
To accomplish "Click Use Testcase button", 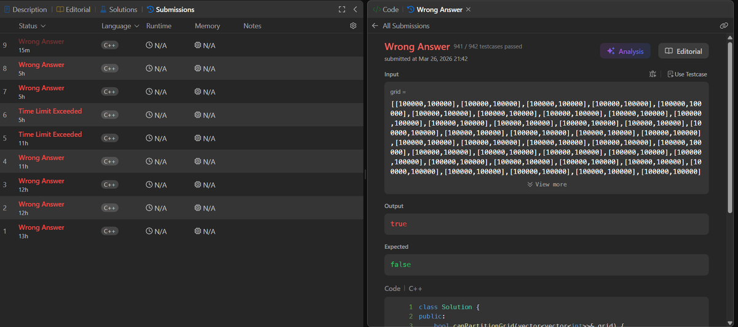I will [687, 74].
